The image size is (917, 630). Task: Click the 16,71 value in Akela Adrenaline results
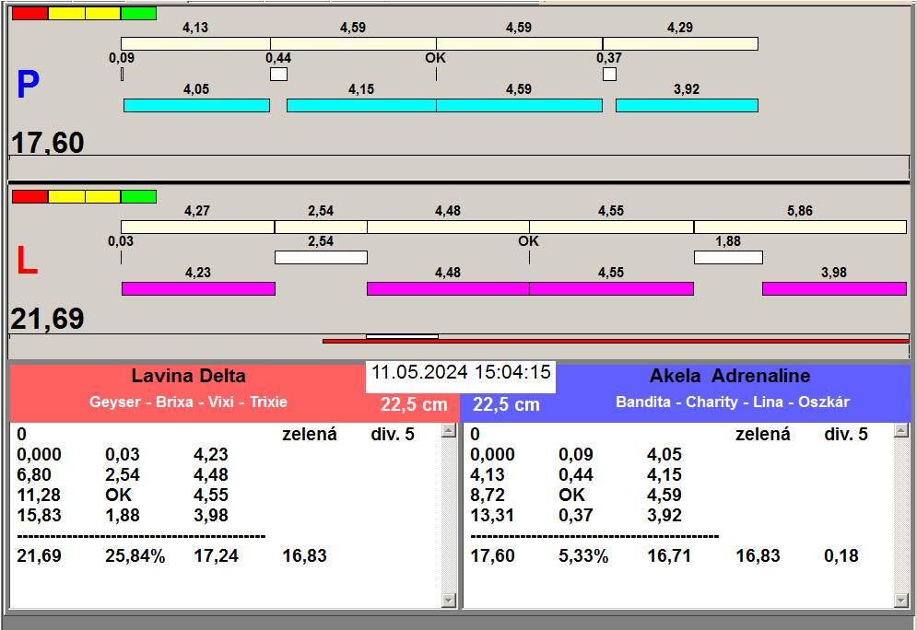[669, 555]
